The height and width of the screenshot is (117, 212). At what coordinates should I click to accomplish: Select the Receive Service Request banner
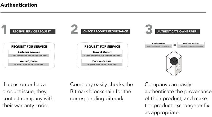(x=33, y=31)
